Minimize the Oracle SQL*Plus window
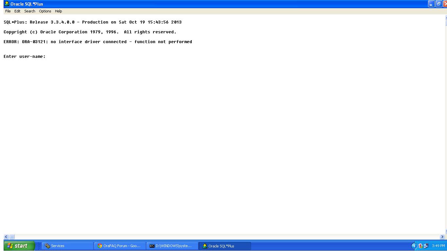This screenshot has width=447, height=251. tap(431, 4)
